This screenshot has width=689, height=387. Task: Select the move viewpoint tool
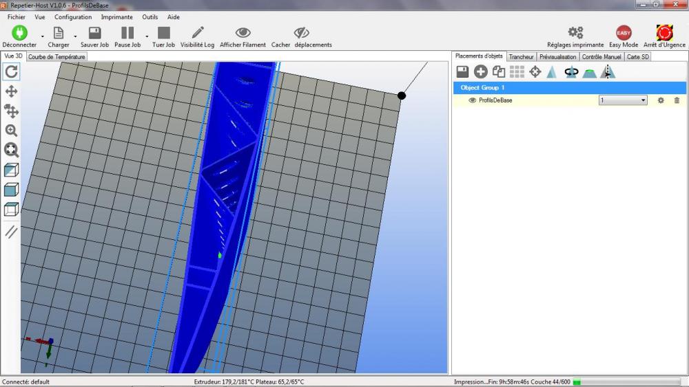pyautogui.click(x=11, y=91)
